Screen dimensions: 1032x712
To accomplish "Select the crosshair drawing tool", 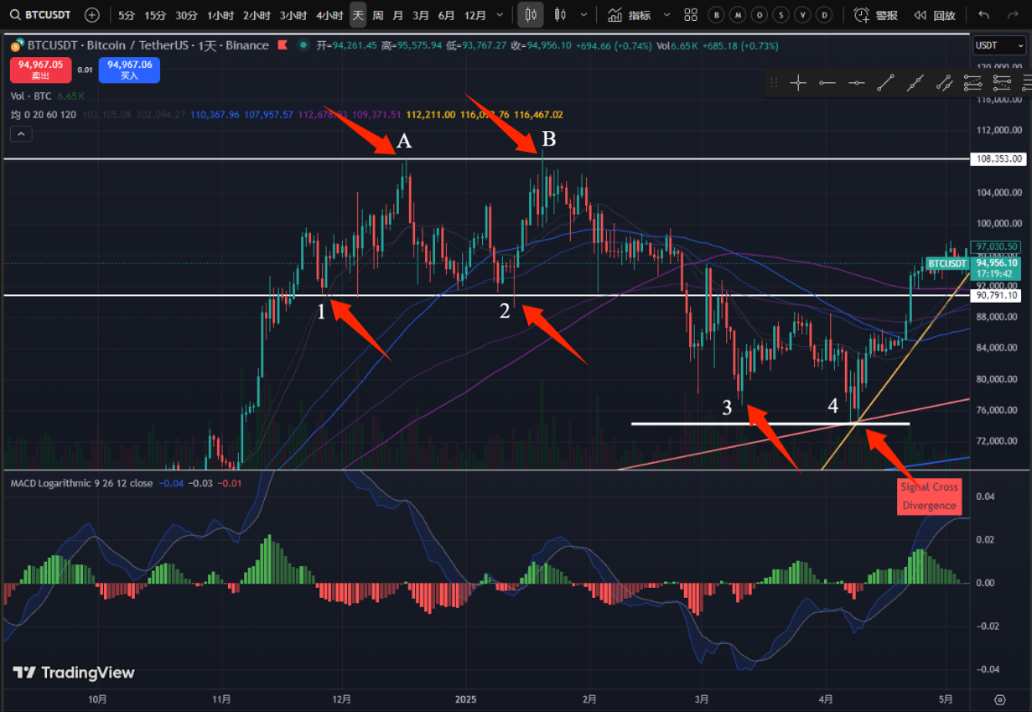I will pyautogui.click(x=798, y=83).
